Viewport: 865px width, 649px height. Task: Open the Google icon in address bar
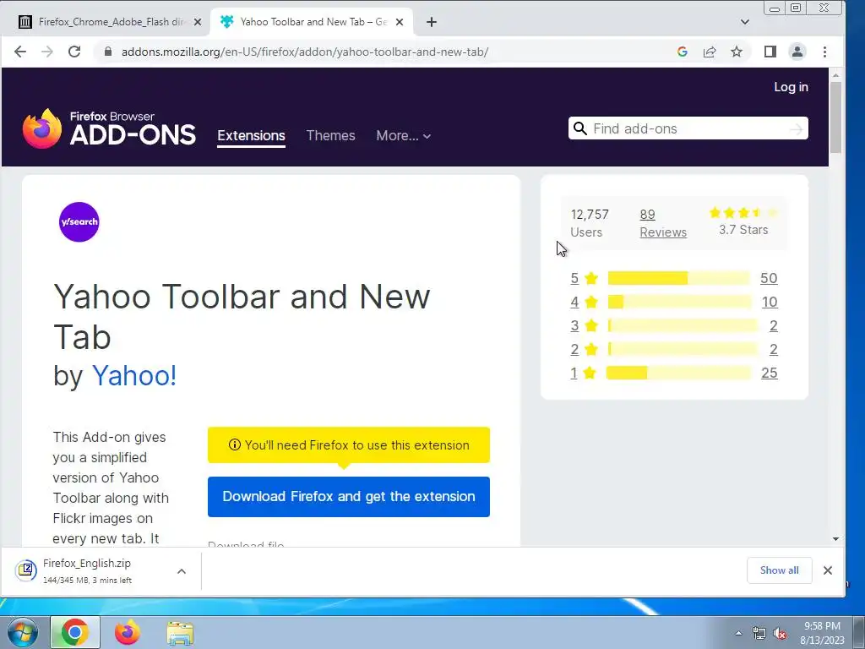[683, 52]
